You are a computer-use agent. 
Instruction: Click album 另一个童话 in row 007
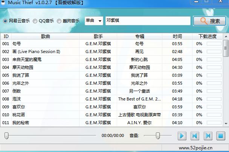[x=139, y=91]
